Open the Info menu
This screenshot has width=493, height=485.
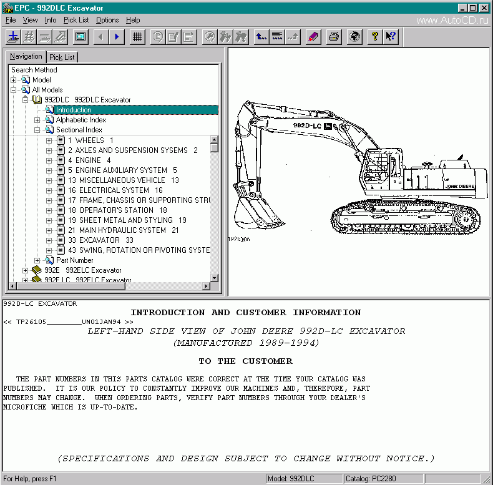coord(51,20)
